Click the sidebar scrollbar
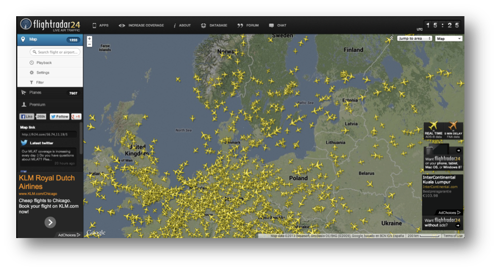Screen dimensions: 497x271 [x=81, y=138]
